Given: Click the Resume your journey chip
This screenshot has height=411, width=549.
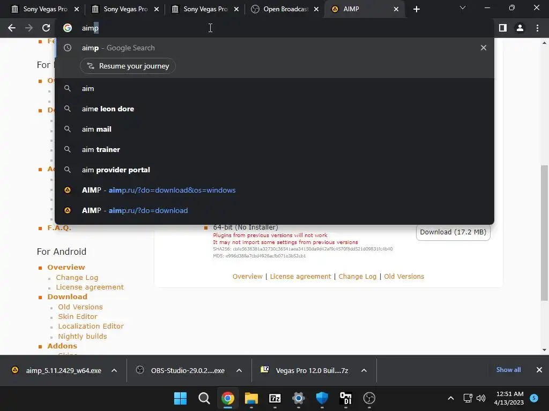Looking at the screenshot, I should pyautogui.click(x=128, y=66).
